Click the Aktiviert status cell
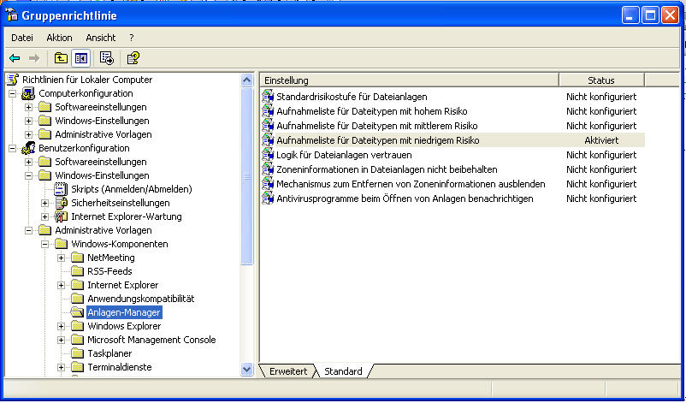Screen dimensions: 686x403 (x=601, y=140)
